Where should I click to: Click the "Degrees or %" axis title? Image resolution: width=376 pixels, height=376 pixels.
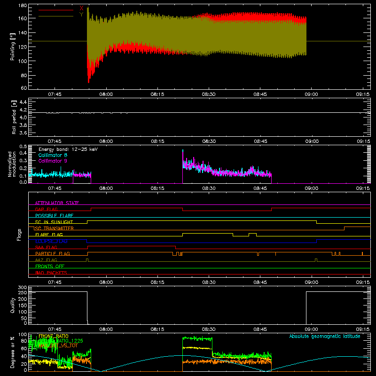coord(13,352)
